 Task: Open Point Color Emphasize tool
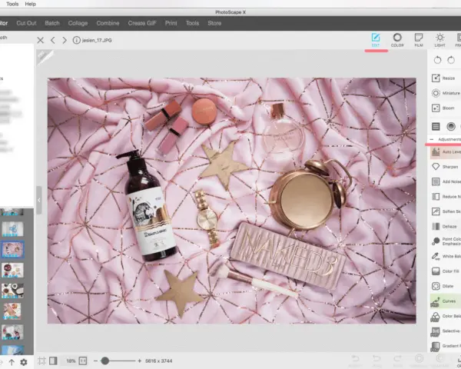pyautogui.click(x=446, y=241)
